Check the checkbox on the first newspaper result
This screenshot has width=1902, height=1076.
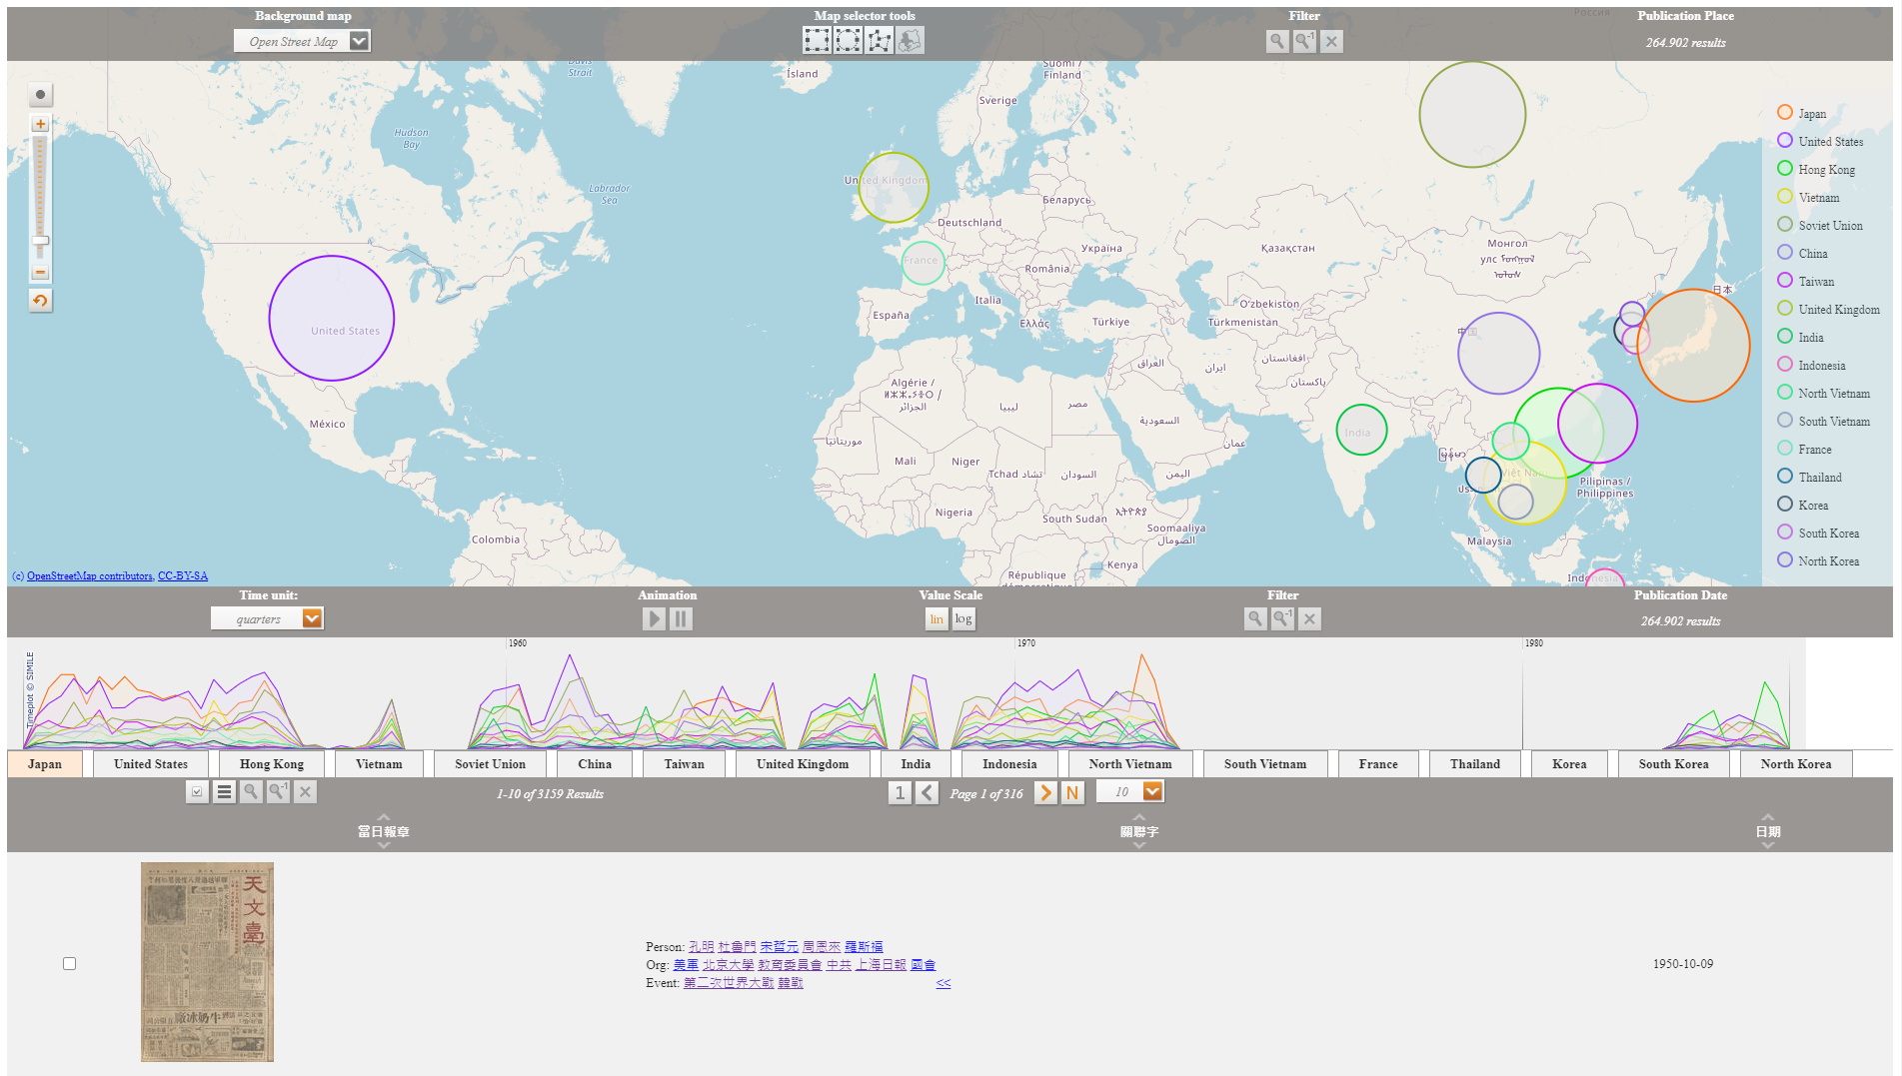(x=69, y=963)
